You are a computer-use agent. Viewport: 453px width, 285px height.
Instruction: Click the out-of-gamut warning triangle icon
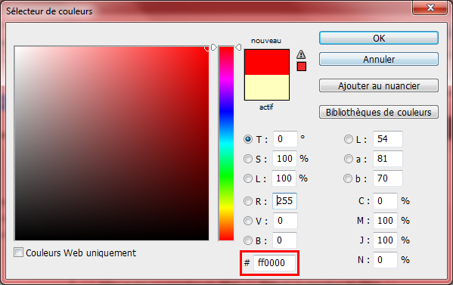[301, 54]
